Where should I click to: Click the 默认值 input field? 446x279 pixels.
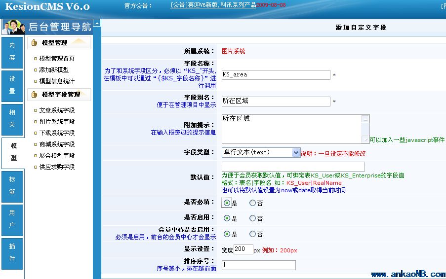pos(293,167)
